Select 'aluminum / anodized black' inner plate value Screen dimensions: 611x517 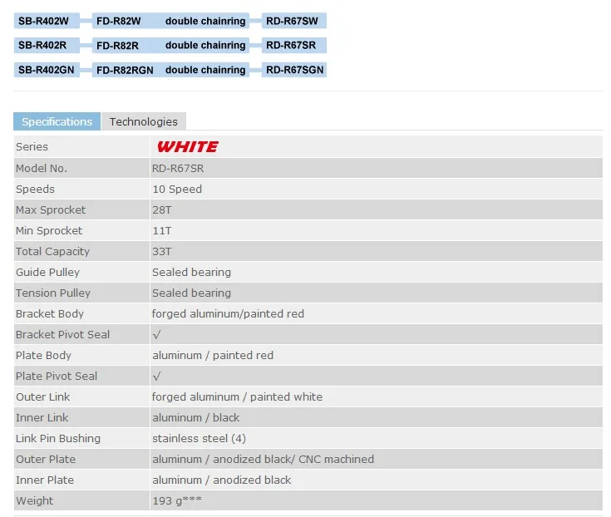point(221,480)
